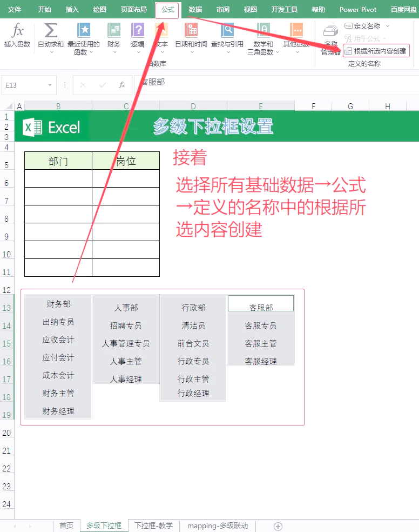
Task: Expand the Define Name (定义名称) dropdown arrow
Action: [x=388, y=26]
